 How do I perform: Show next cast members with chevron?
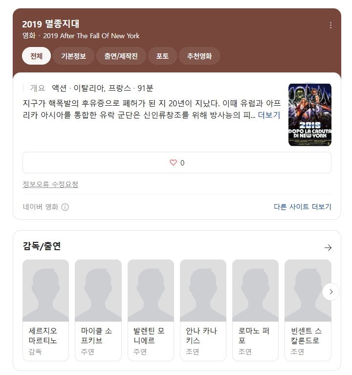(x=331, y=292)
